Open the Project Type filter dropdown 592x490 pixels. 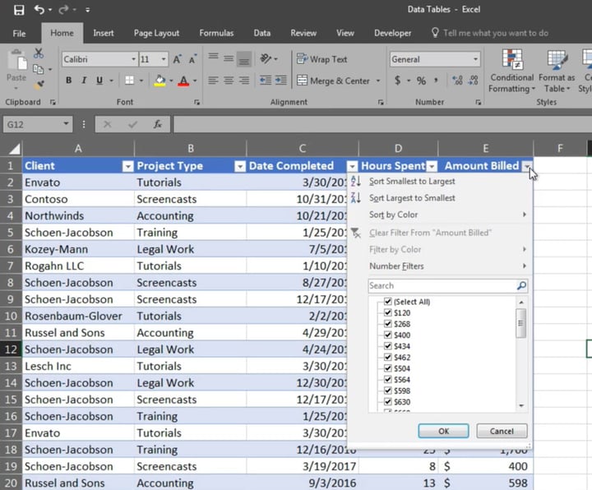pos(240,166)
